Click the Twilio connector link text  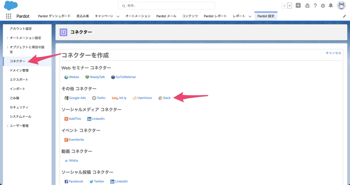pos(101,98)
